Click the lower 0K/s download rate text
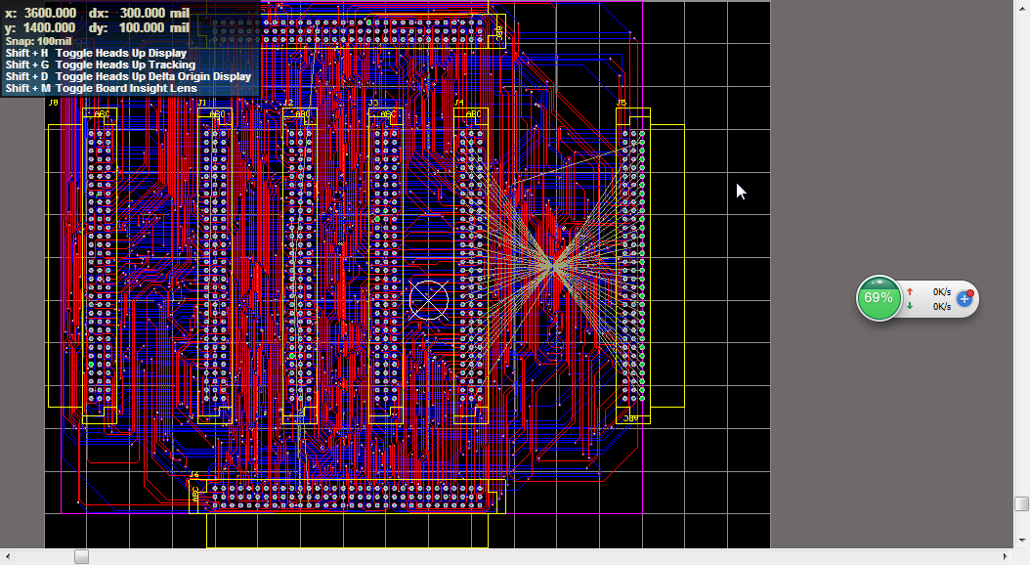 942,306
